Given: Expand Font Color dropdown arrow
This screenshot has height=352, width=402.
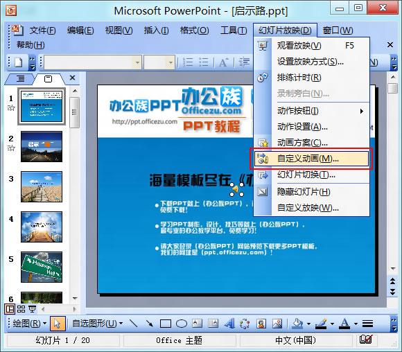Looking at the screenshot, I should [356, 324].
